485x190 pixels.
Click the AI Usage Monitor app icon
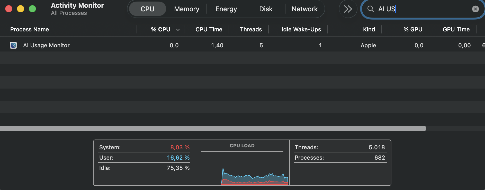click(13, 45)
